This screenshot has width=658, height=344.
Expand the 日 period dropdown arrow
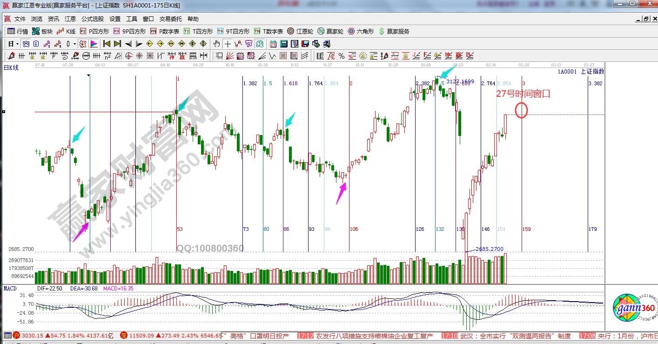(x=17, y=44)
